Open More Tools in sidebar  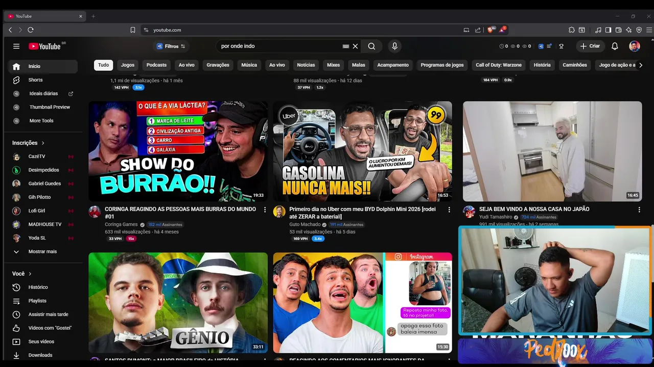point(43,121)
